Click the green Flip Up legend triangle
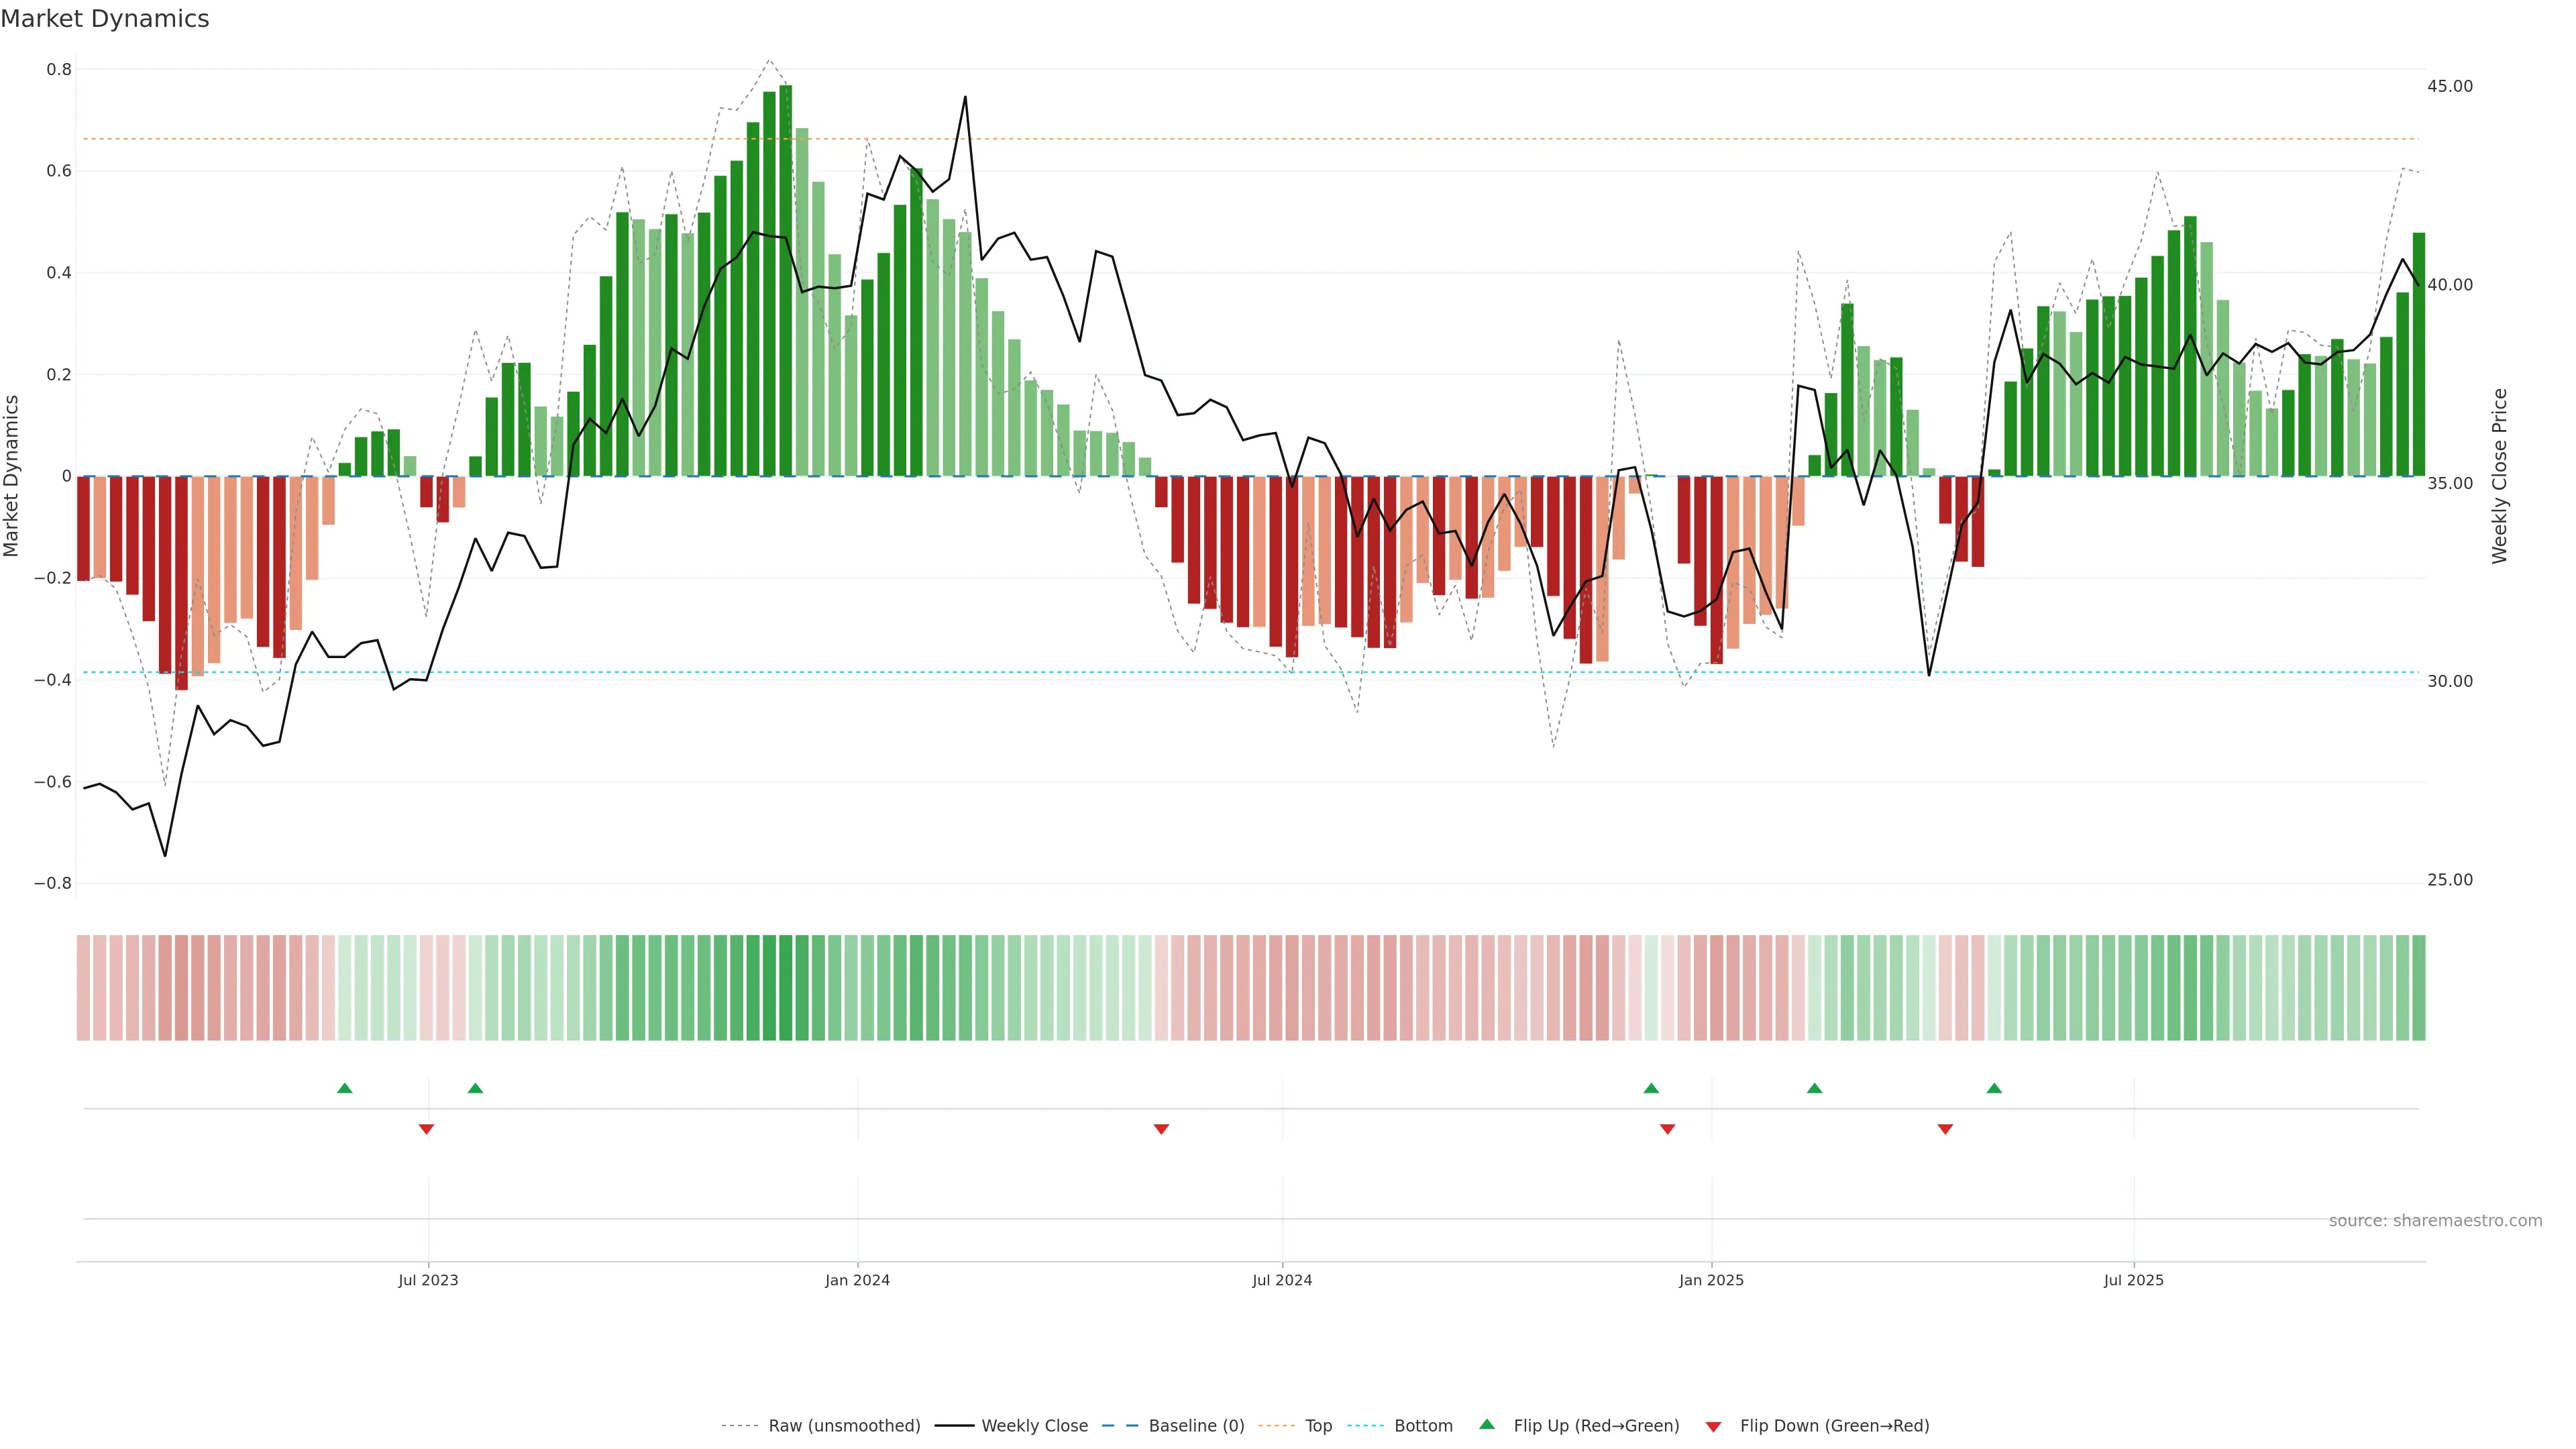2576x1449 pixels. (x=1487, y=1424)
